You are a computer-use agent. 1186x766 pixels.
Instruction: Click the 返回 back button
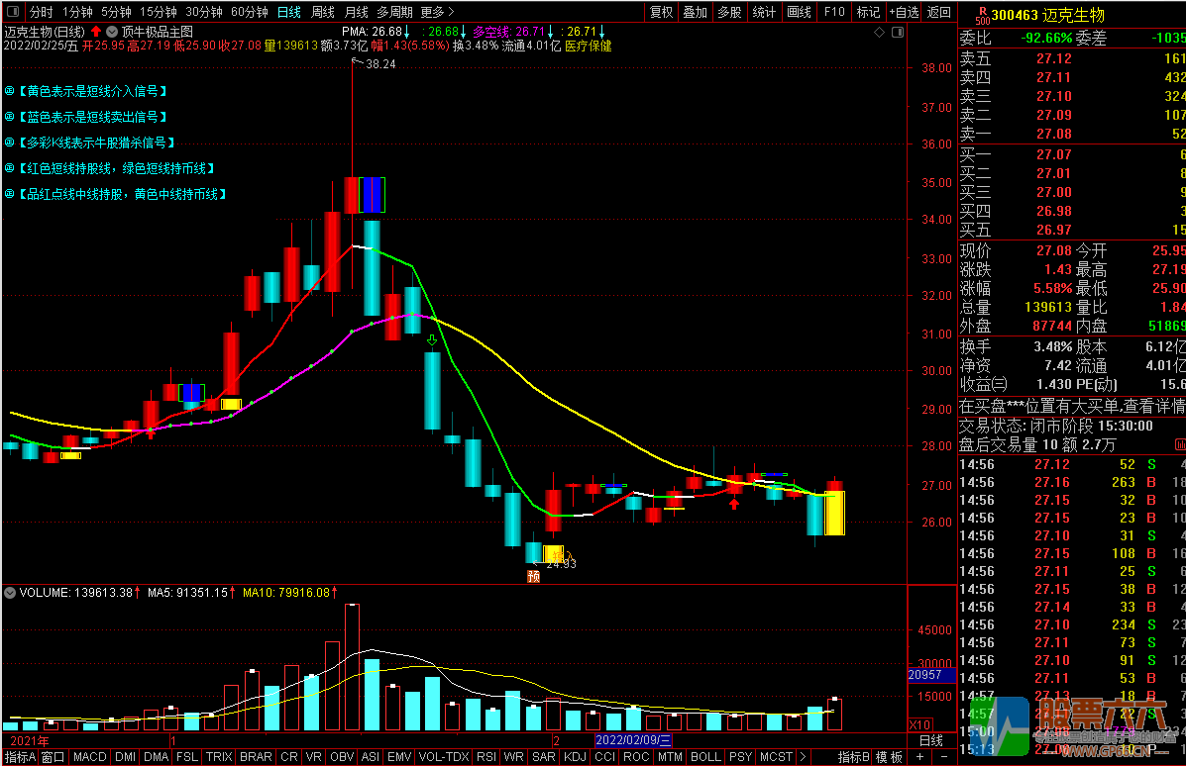tap(938, 12)
